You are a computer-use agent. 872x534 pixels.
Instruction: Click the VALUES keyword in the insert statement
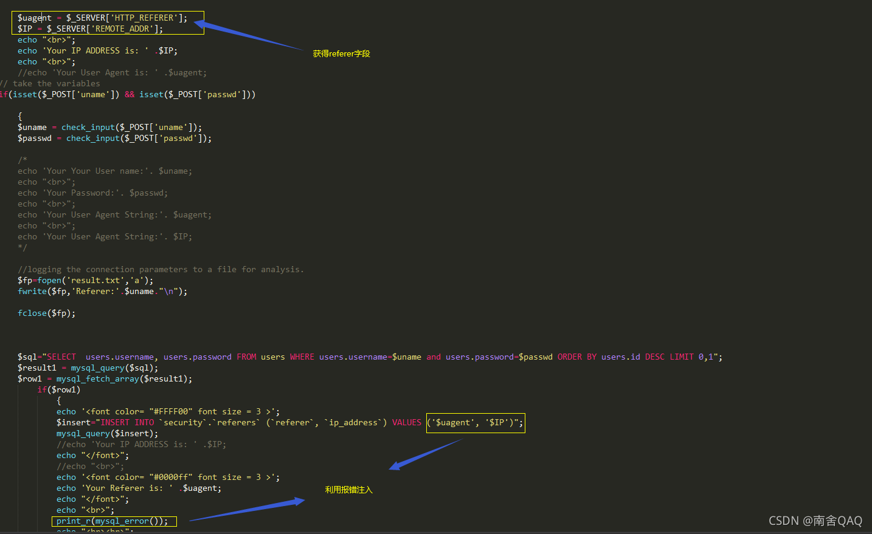pyautogui.click(x=407, y=422)
